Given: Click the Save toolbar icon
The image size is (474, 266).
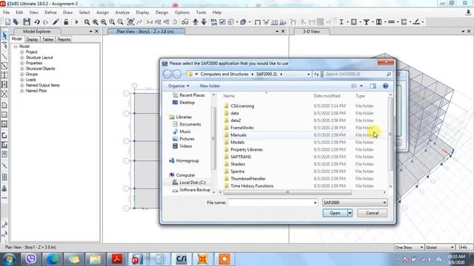Looking at the screenshot, I should [x=27, y=21].
